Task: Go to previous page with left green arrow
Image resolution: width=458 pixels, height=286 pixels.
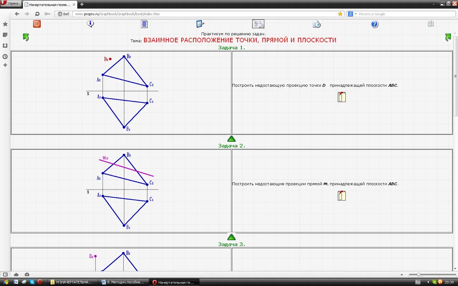Action: point(26,37)
